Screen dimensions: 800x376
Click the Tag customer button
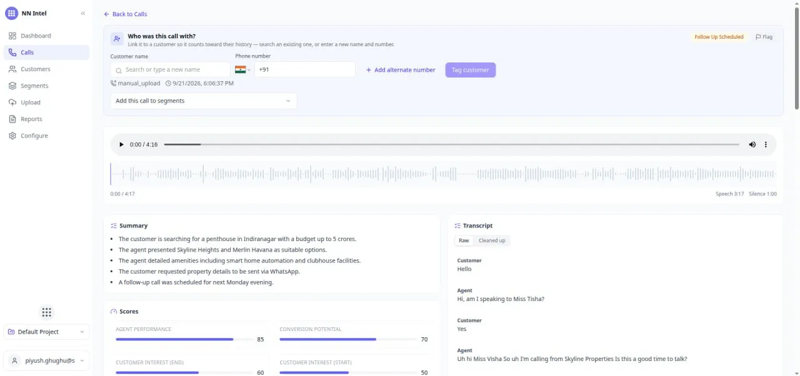(x=471, y=70)
